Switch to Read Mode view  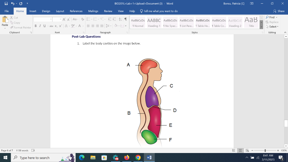[234, 150]
